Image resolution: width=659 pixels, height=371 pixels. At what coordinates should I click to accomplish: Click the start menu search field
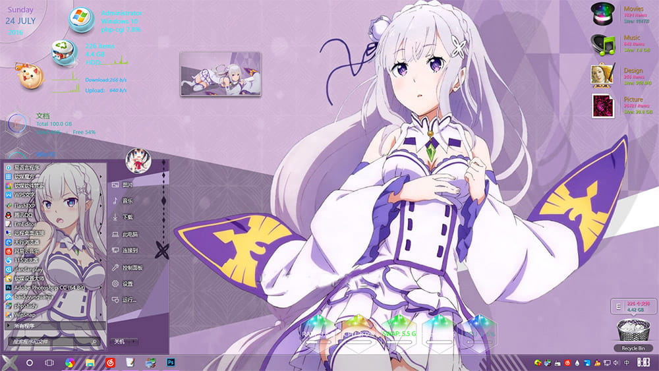point(53,341)
